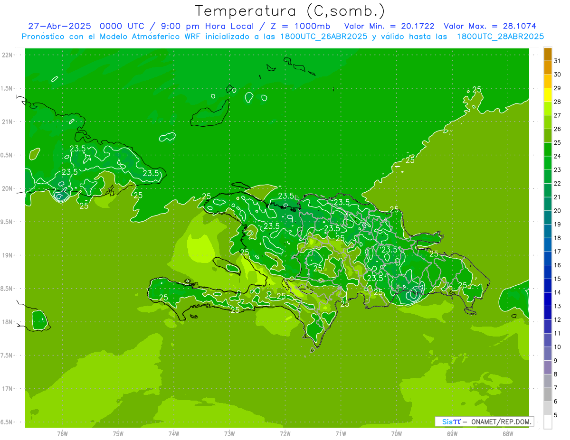Screen dimensions: 570x440
Task: Click the legend scale value 31
Action: point(557,61)
